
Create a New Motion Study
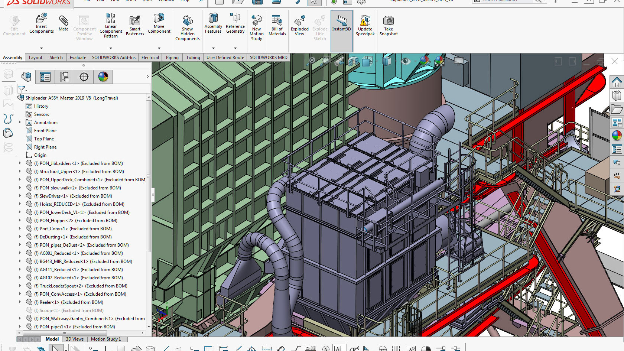[x=257, y=28]
